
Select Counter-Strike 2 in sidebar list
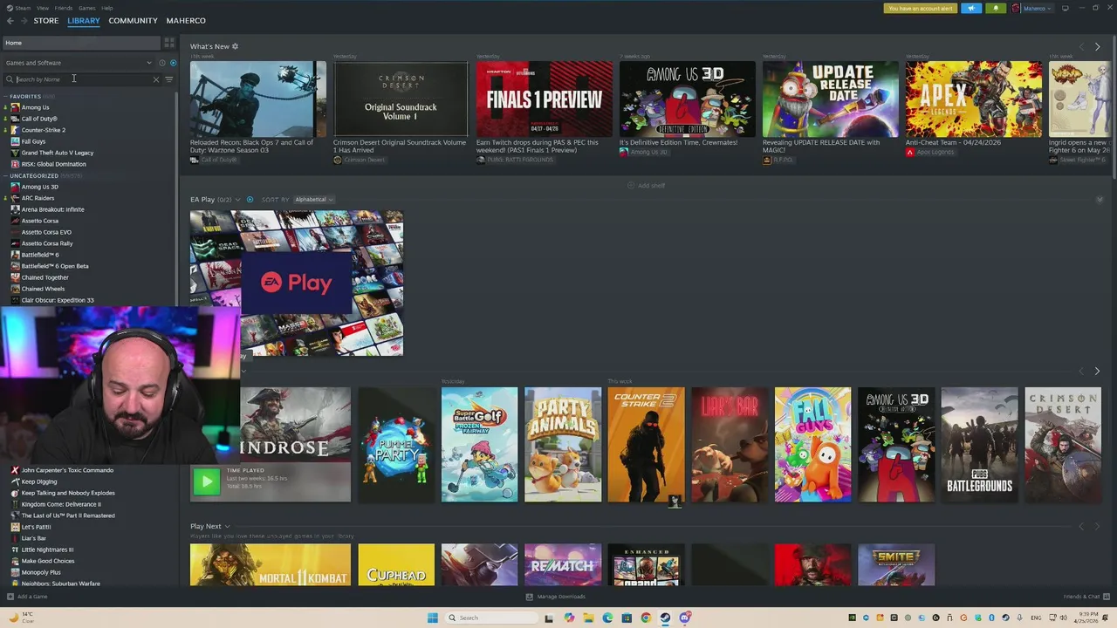[x=43, y=130]
